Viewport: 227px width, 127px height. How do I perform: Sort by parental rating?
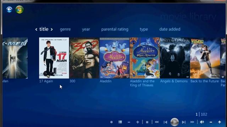point(115,29)
